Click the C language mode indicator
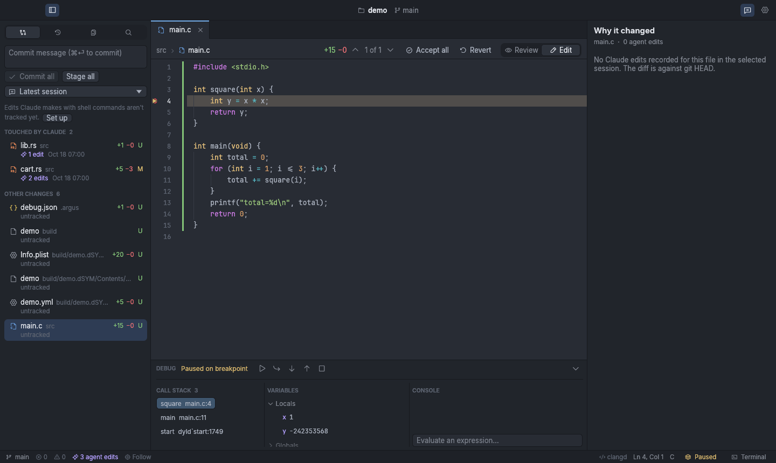The image size is (776, 463). (672, 457)
